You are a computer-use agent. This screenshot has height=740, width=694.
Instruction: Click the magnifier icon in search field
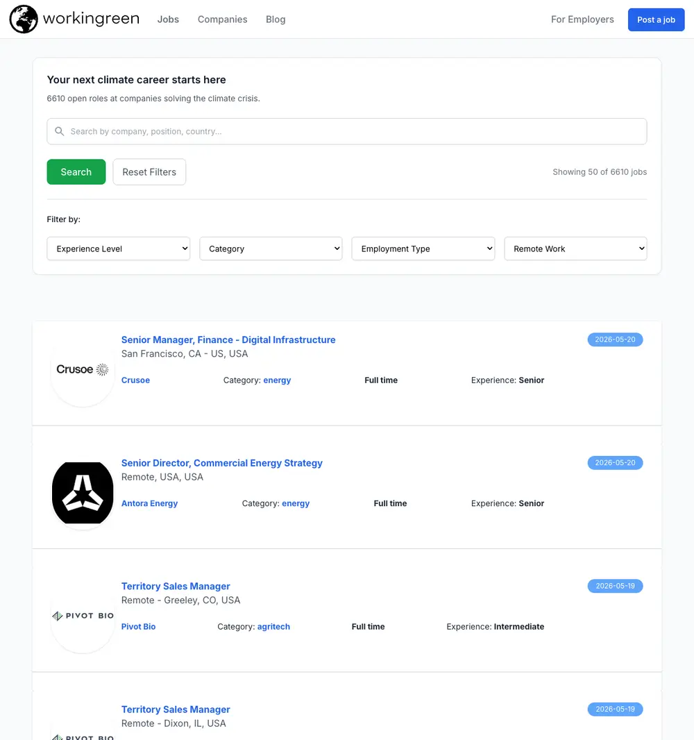tap(60, 131)
